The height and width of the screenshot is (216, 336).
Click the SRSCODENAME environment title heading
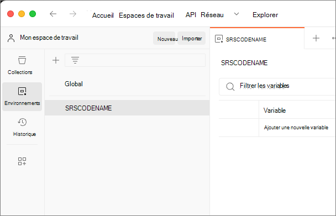[x=244, y=63]
